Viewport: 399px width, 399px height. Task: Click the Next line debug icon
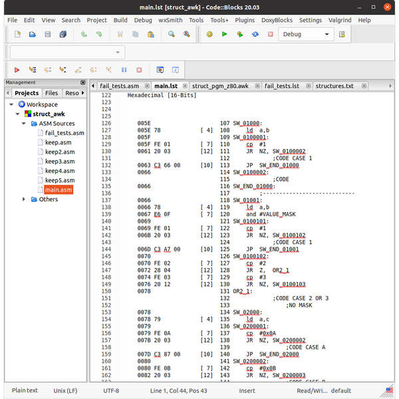coord(48,70)
